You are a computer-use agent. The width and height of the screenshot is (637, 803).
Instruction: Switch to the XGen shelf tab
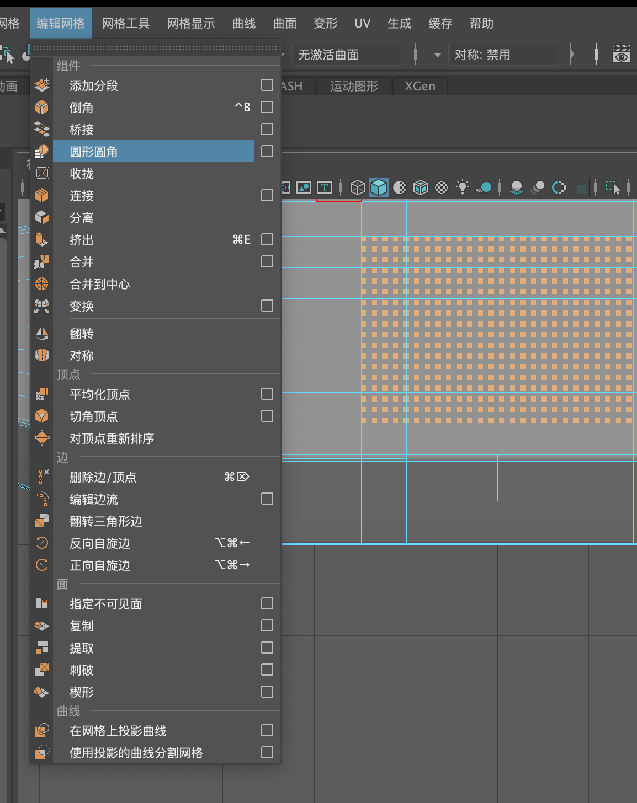click(420, 86)
